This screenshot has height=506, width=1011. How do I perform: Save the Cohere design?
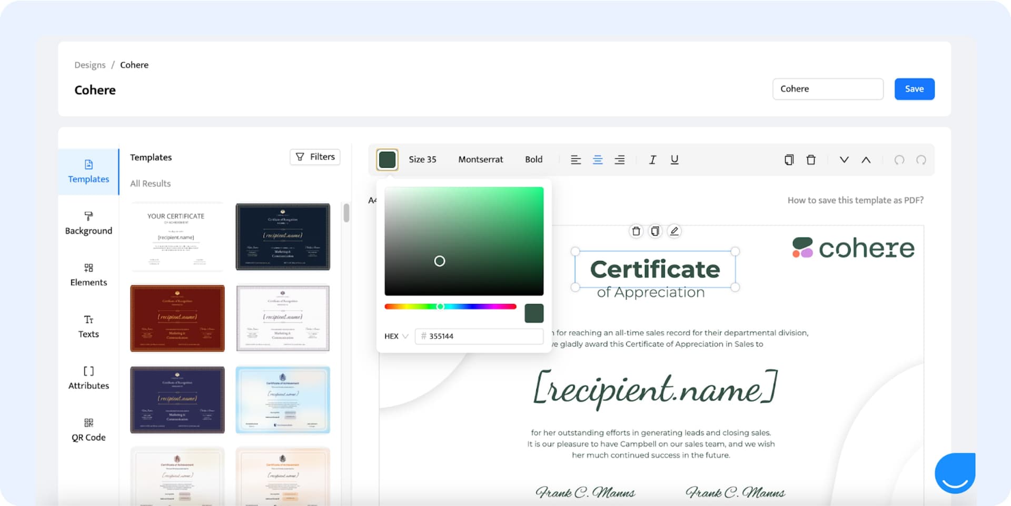coord(914,88)
